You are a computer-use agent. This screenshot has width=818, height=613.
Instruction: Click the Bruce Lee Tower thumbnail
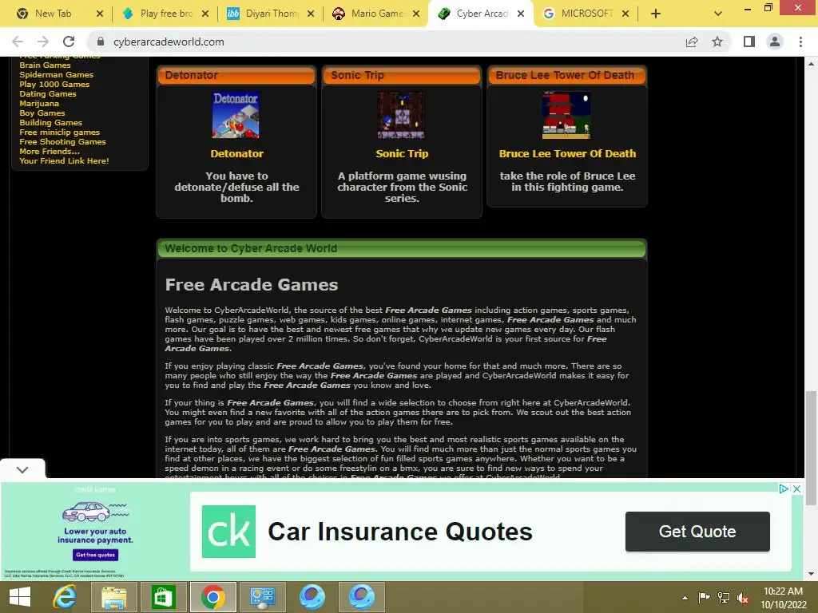(566, 115)
